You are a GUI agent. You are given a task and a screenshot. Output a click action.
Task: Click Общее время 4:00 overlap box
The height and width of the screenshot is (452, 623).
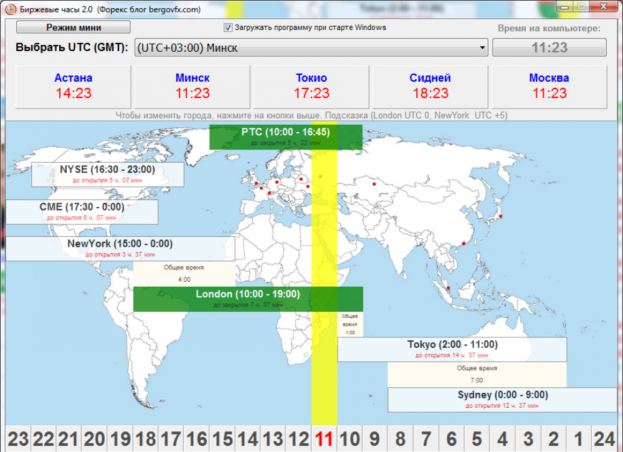click(x=184, y=274)
